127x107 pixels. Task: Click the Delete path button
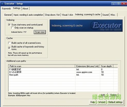click(113, 95)
